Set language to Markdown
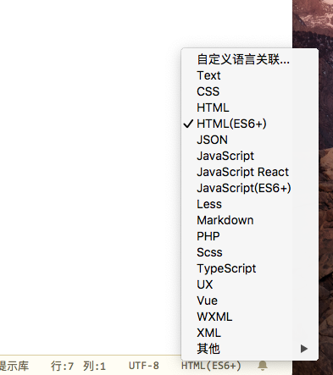This screenshot has height=375, width=333. [x=250, y=220]
